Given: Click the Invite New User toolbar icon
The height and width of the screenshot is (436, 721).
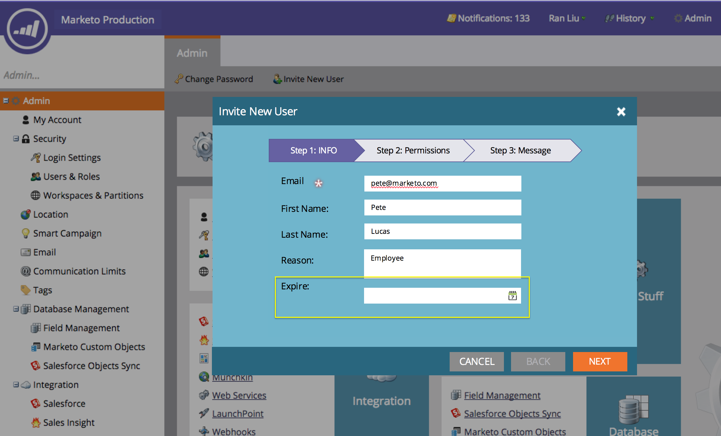Looking at the screenshot, I should click(x=277, y=79).
